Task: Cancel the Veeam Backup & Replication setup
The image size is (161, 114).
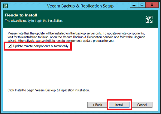Action: tap(142, 105)
